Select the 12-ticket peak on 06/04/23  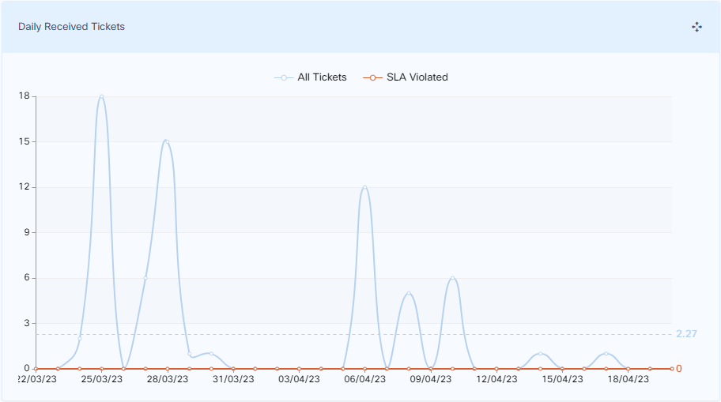tap(364, 187)
